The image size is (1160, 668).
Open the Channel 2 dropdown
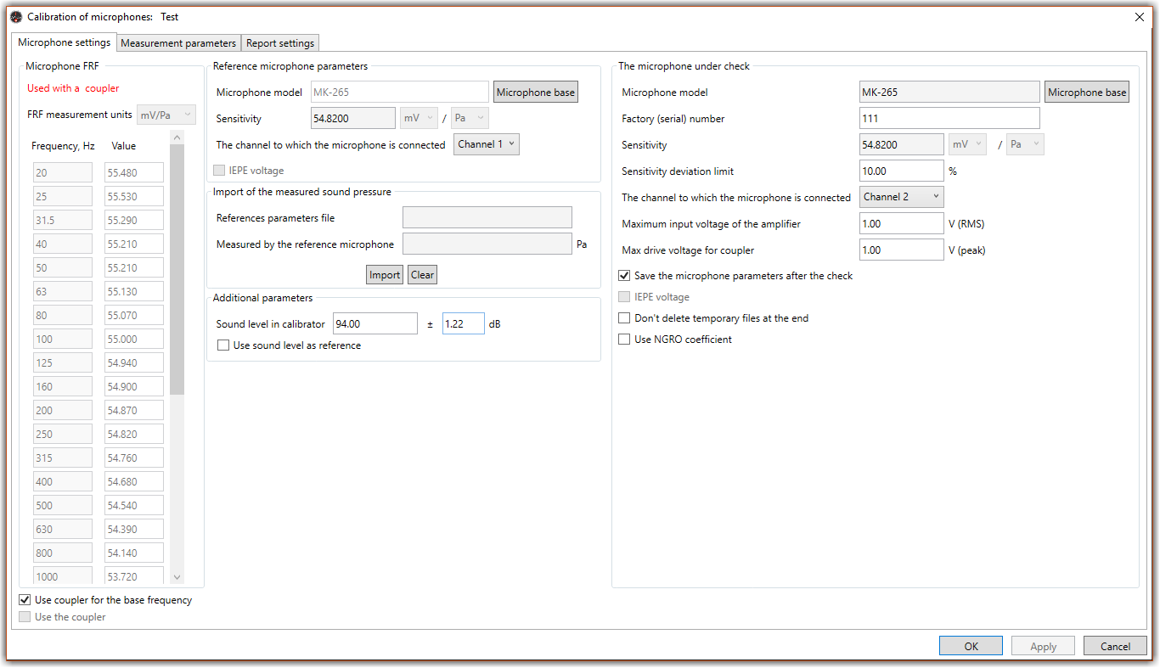pyautogui.click(x=901, y=197)
